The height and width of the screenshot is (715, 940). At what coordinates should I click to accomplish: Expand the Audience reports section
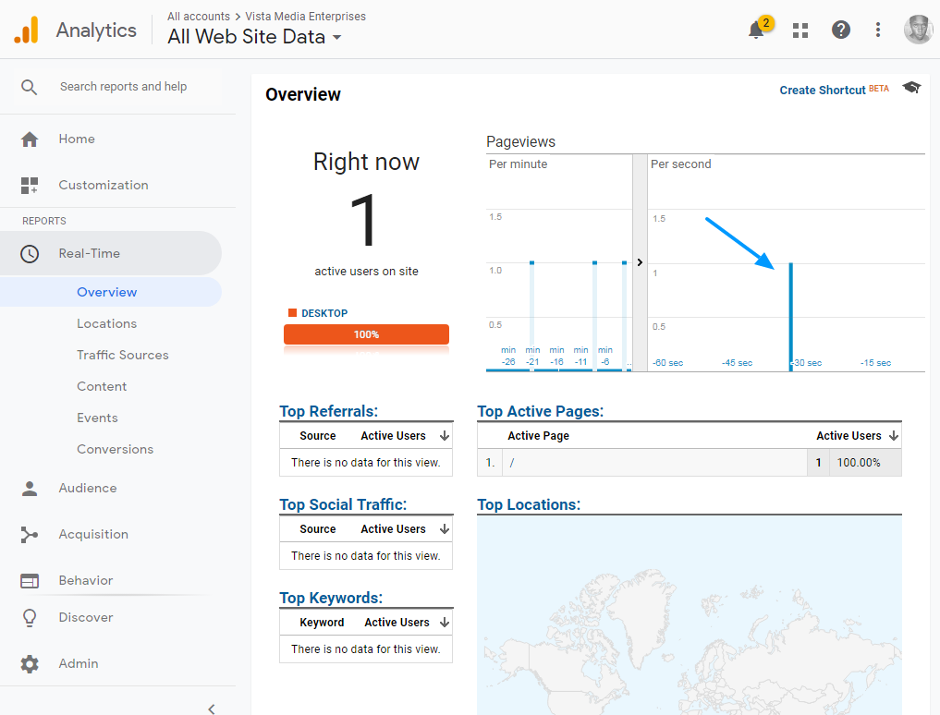coord(87,488)
